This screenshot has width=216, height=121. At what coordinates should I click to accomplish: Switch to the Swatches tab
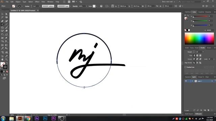coord(201,12)
